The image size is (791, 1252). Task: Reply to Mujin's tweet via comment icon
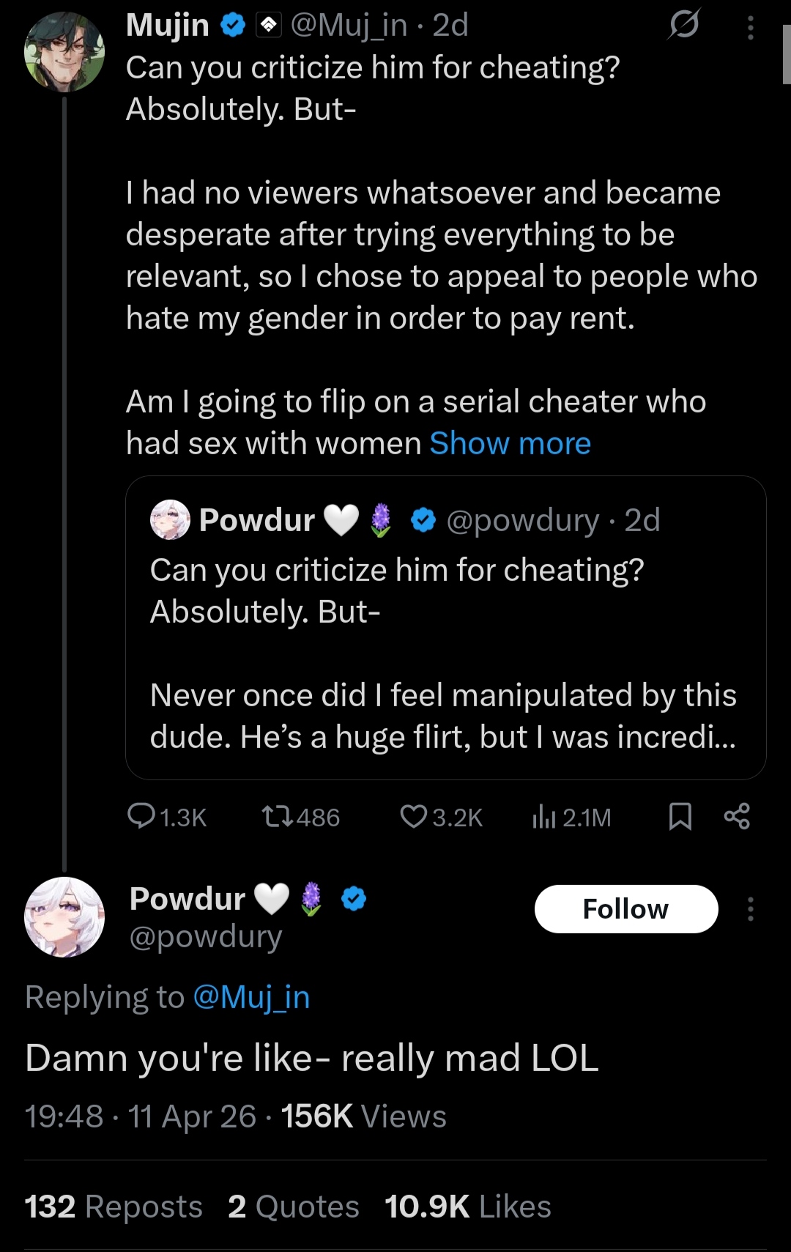pos(141,816)
